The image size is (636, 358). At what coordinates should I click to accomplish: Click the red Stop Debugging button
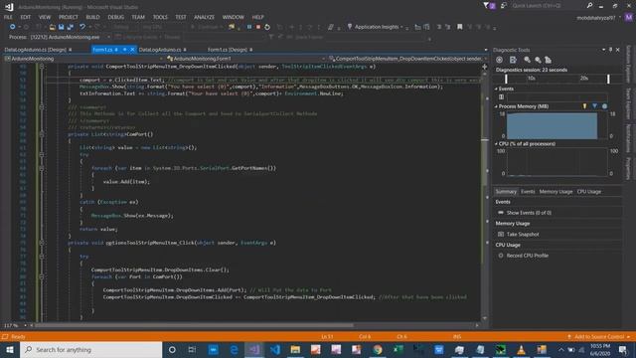tap(258, 27)
